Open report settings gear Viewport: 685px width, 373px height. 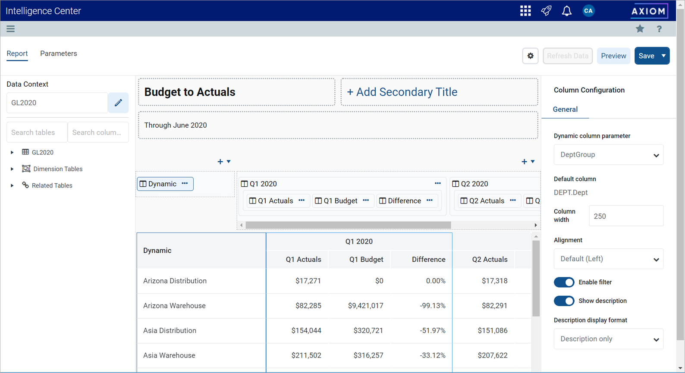pos(530,56)
